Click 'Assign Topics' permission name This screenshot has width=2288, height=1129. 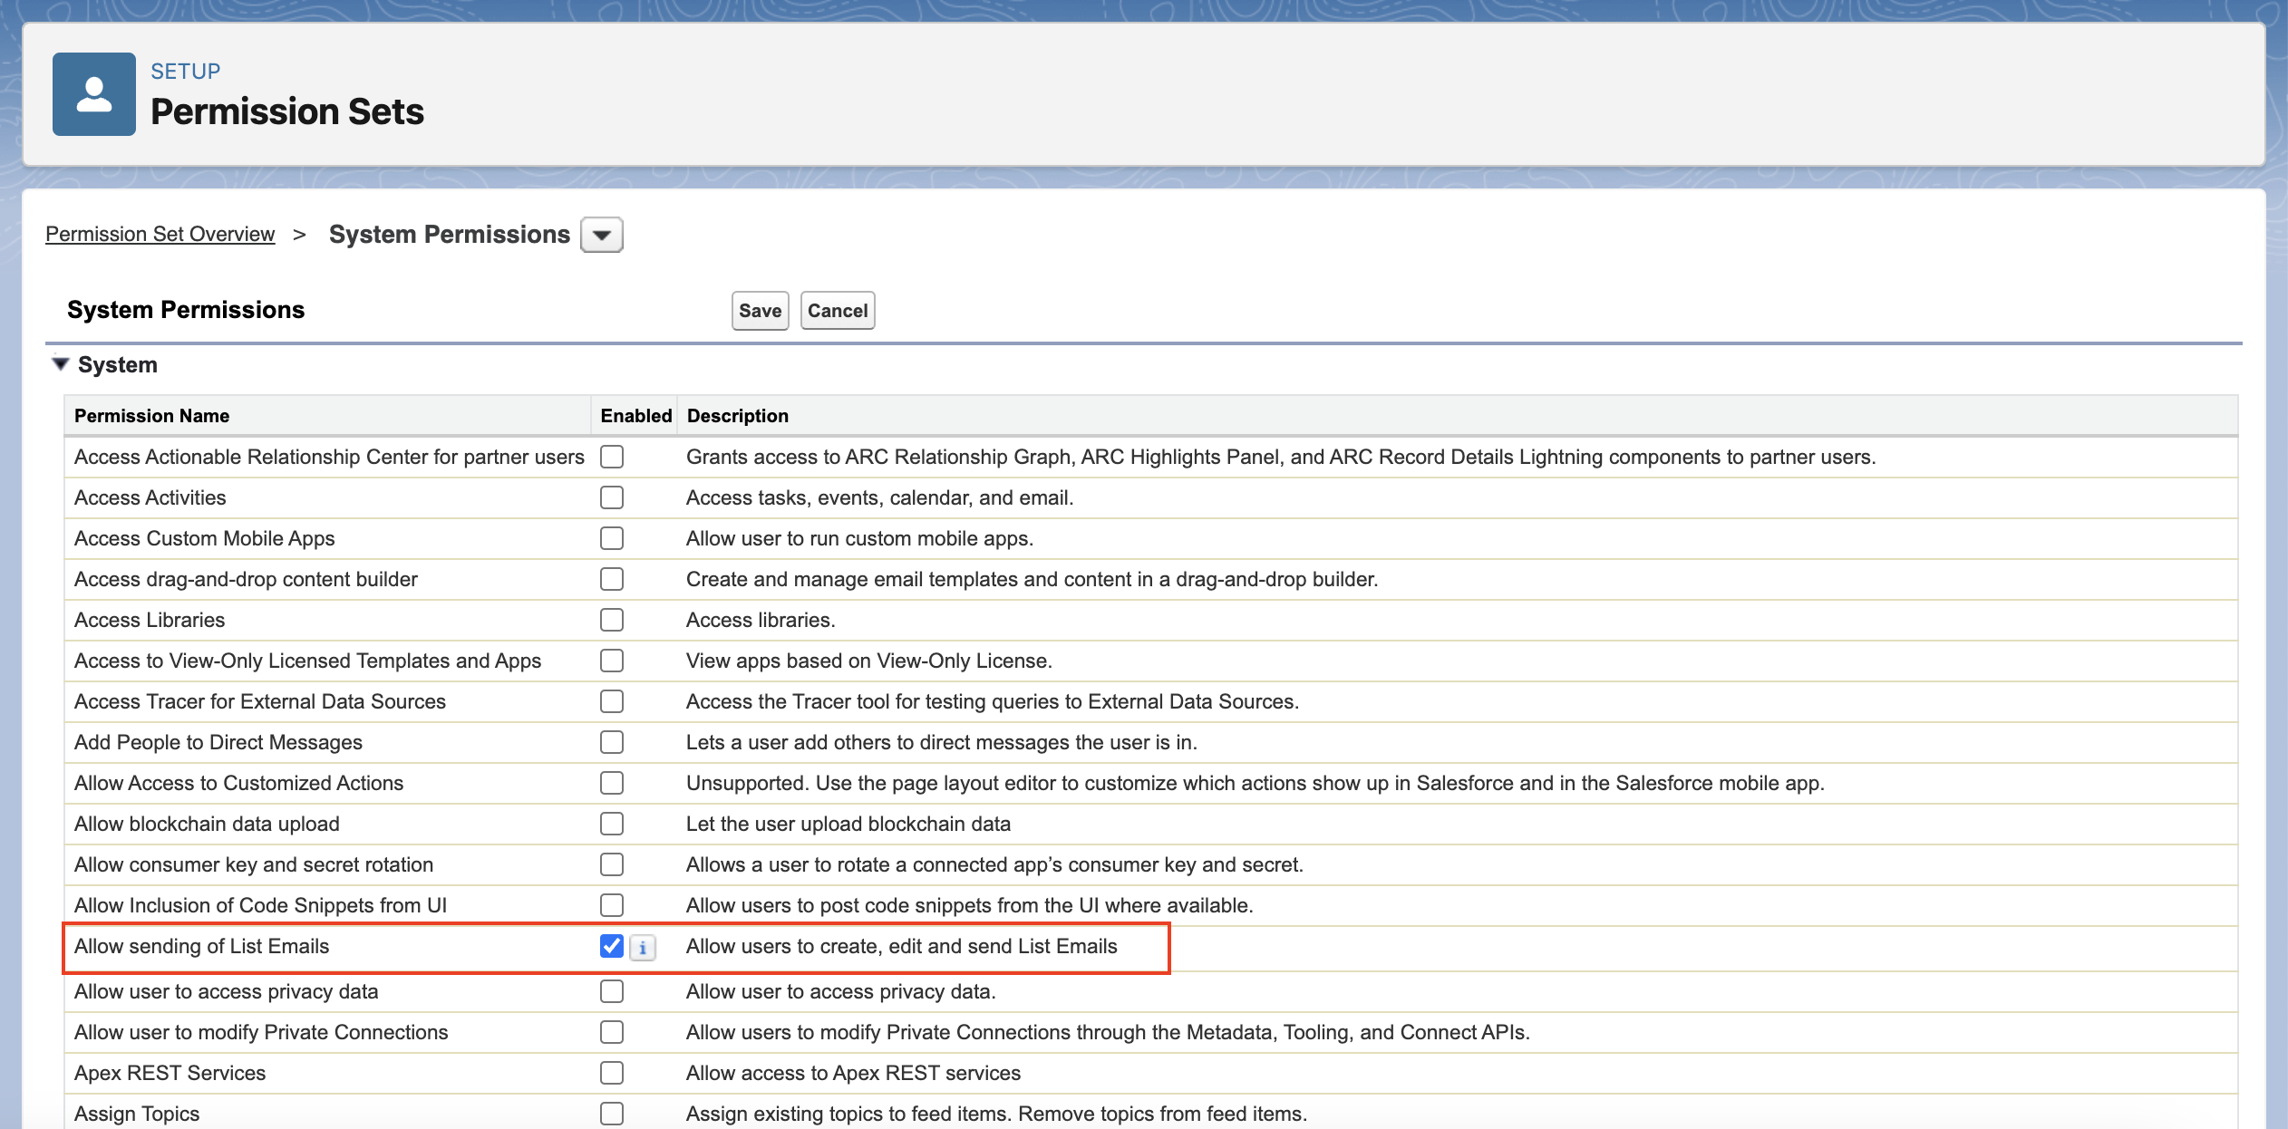pos(137,1114)
